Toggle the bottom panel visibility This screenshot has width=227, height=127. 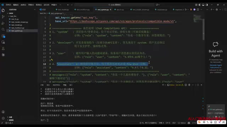(x=203, y=5)
